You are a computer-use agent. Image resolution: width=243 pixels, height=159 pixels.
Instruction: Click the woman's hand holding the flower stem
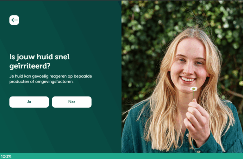tap(197, 119)
